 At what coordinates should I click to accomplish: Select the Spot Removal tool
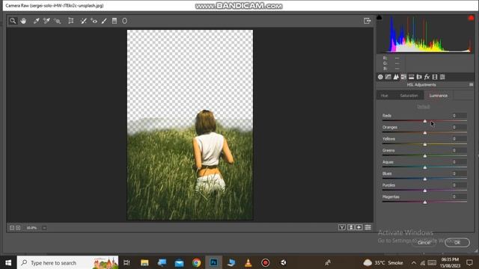[x=83, y=21]
